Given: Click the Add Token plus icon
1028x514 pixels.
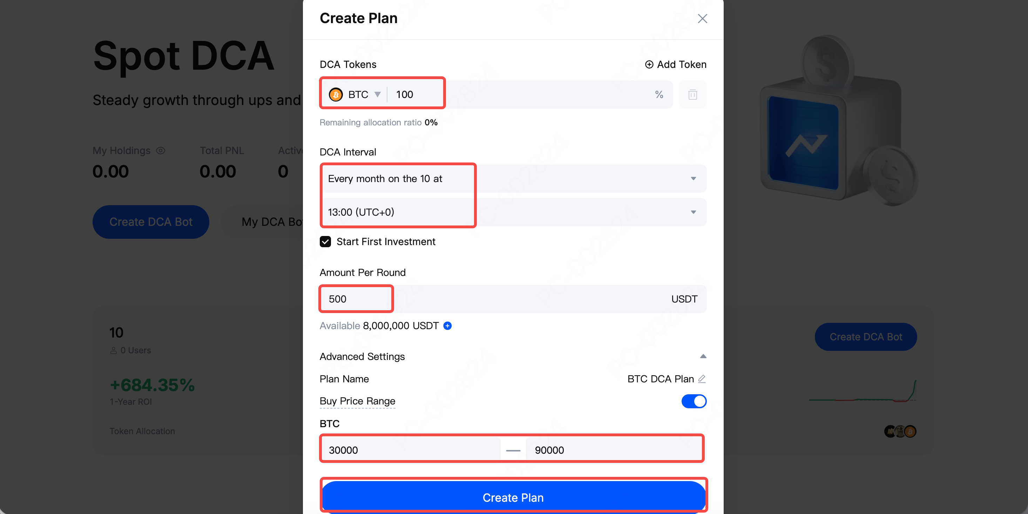Looking at the screenshot, I should tap(649, 64).
